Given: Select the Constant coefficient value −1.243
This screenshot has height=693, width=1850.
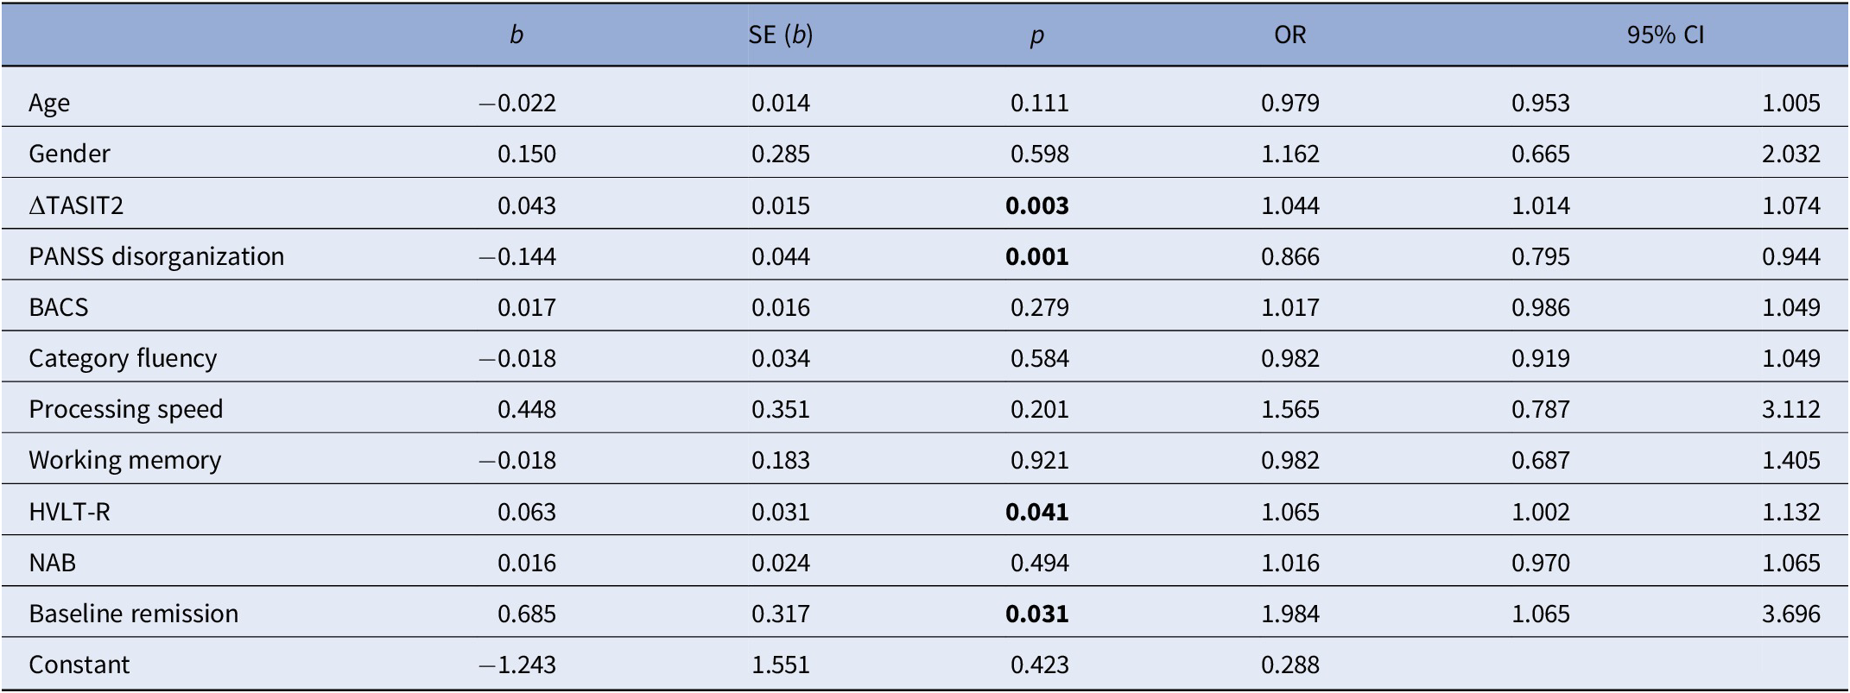Looking at the screenshot, I should [x=518, y=665].
